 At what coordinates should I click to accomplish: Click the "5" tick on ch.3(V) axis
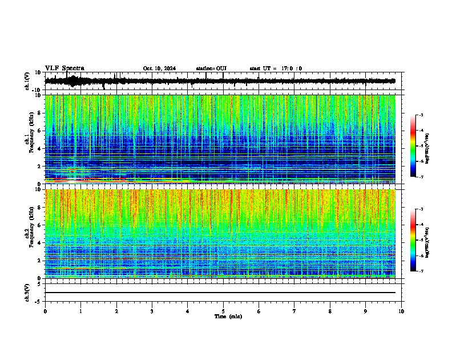pos(40,283)
